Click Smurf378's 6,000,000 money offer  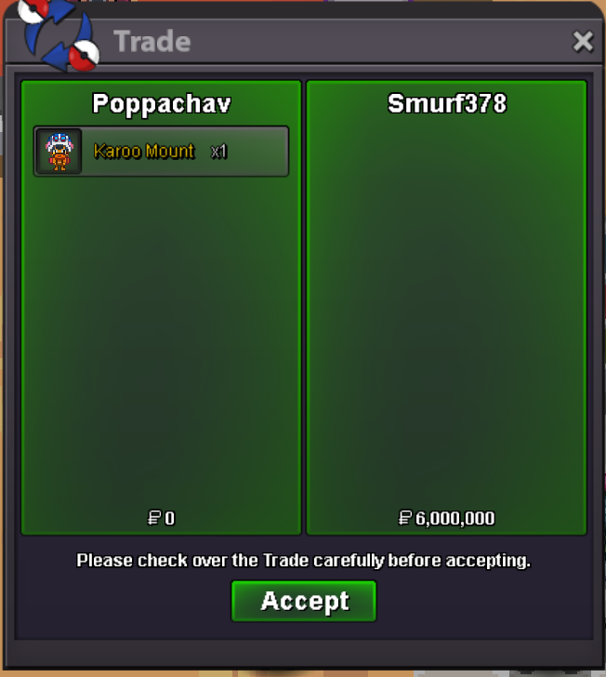(454, 518)
